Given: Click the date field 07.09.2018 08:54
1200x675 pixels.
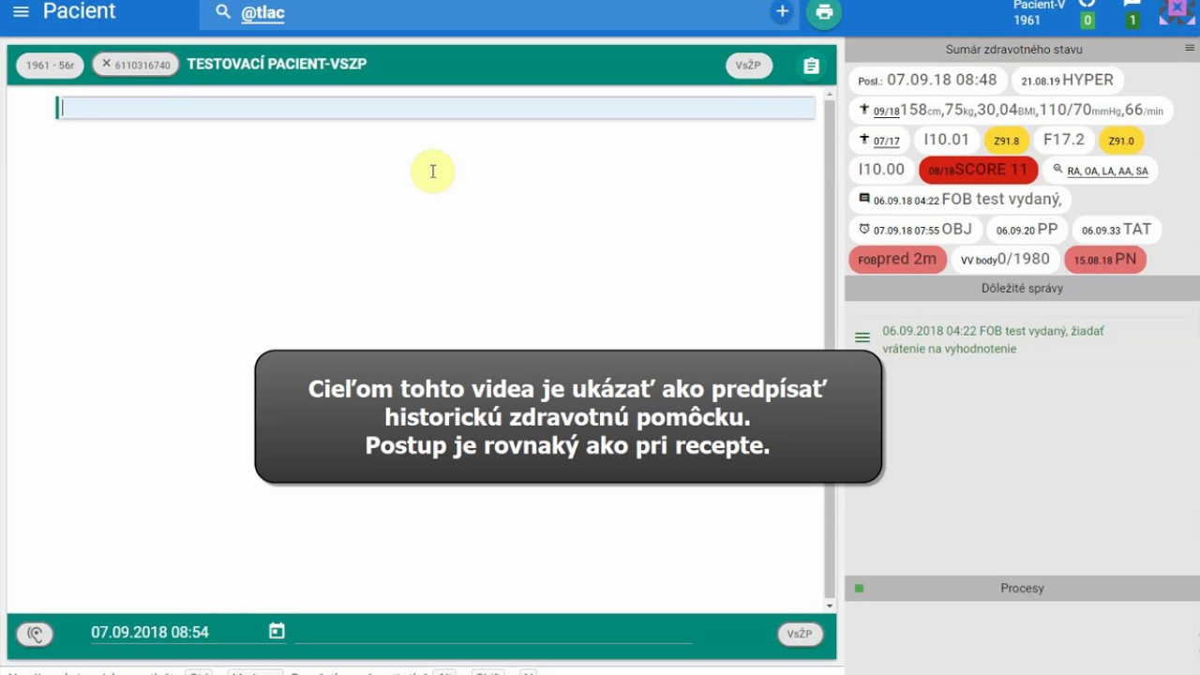Looking at the screenshot, I should (x=150, y=633).
